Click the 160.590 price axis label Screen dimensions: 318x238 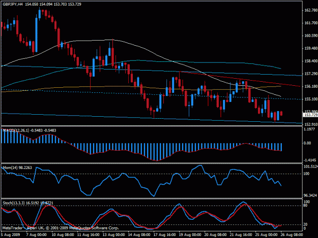point(311,36)
